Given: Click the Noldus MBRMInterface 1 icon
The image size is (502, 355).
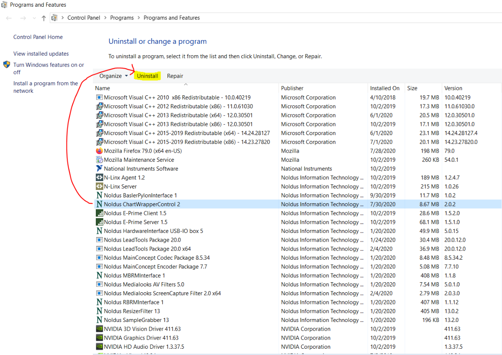Looking at the screenshot, I should click(99, 276).
